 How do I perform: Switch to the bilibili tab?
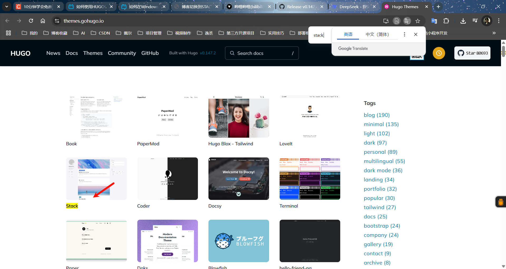point(249,7)
